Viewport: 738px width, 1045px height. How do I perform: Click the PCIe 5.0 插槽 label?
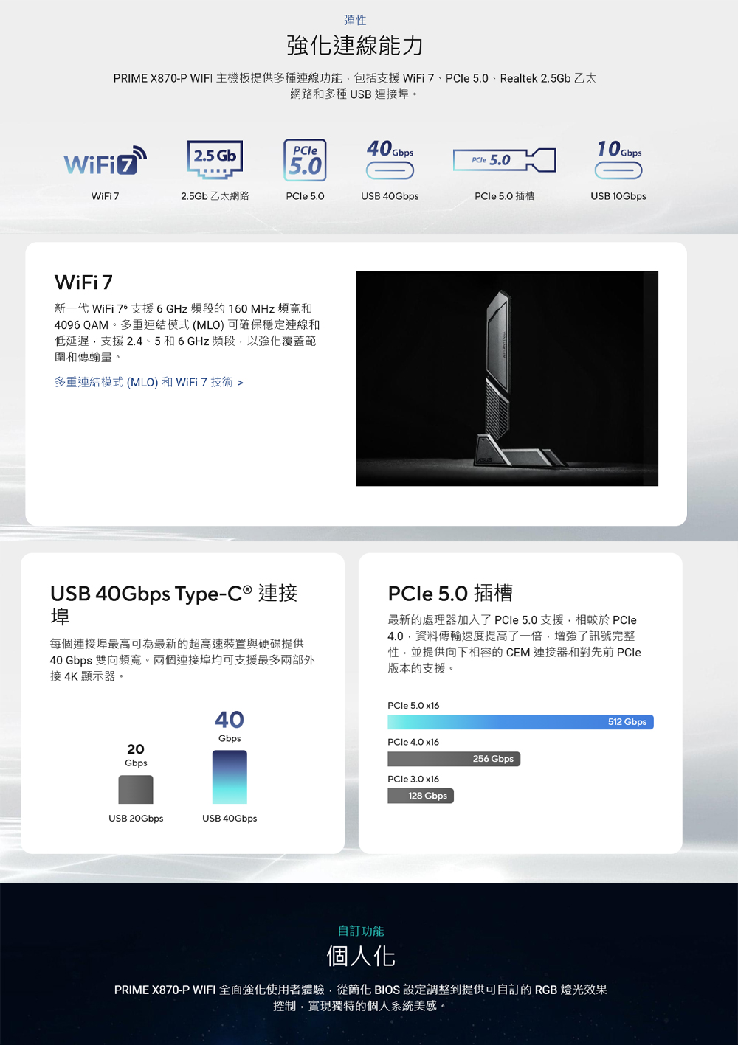pos(504,196)
